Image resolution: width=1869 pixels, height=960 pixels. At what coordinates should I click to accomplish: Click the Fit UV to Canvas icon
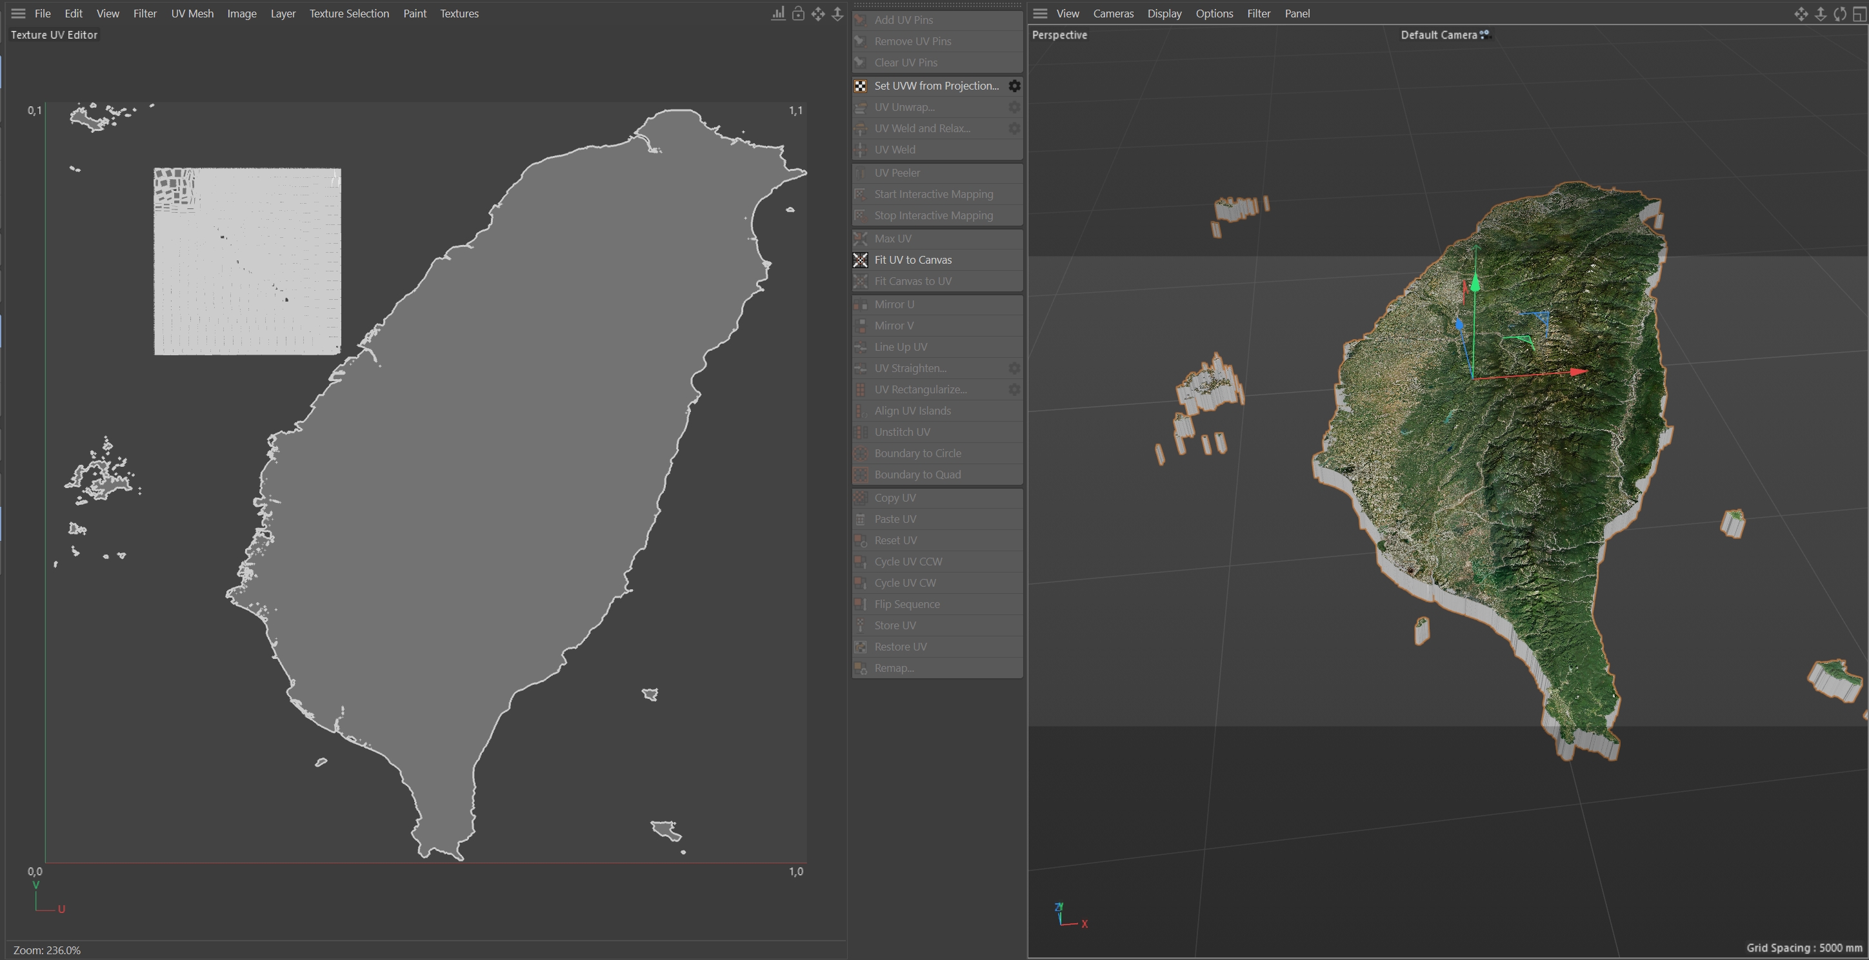pyautogui.click(x=861, y=260)
